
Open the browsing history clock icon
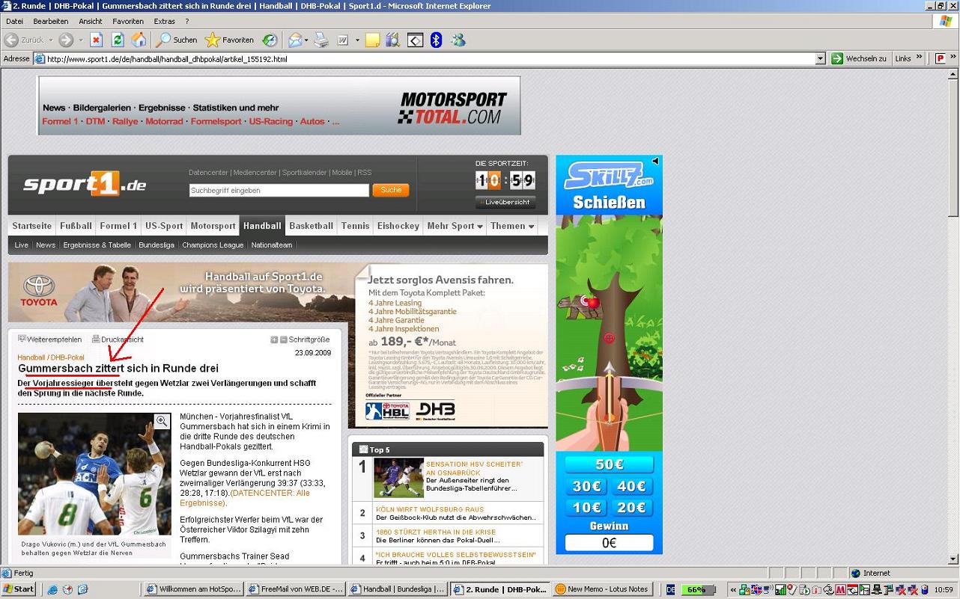(269, 40)
